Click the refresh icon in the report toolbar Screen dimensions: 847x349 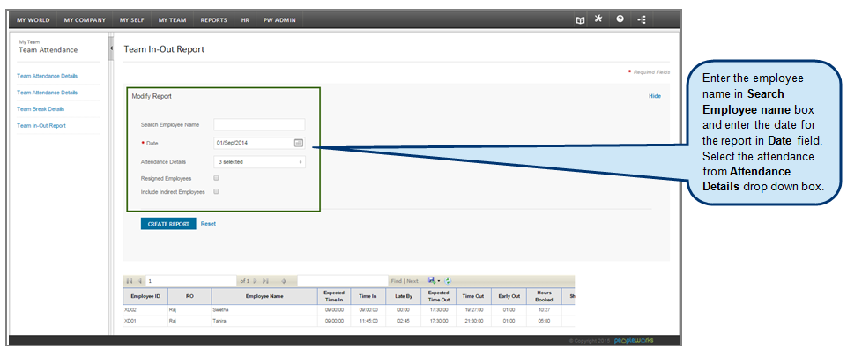tap(448, 281)
